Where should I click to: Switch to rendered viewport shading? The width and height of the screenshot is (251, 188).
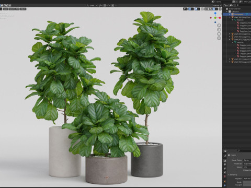[x=214, y=9]
